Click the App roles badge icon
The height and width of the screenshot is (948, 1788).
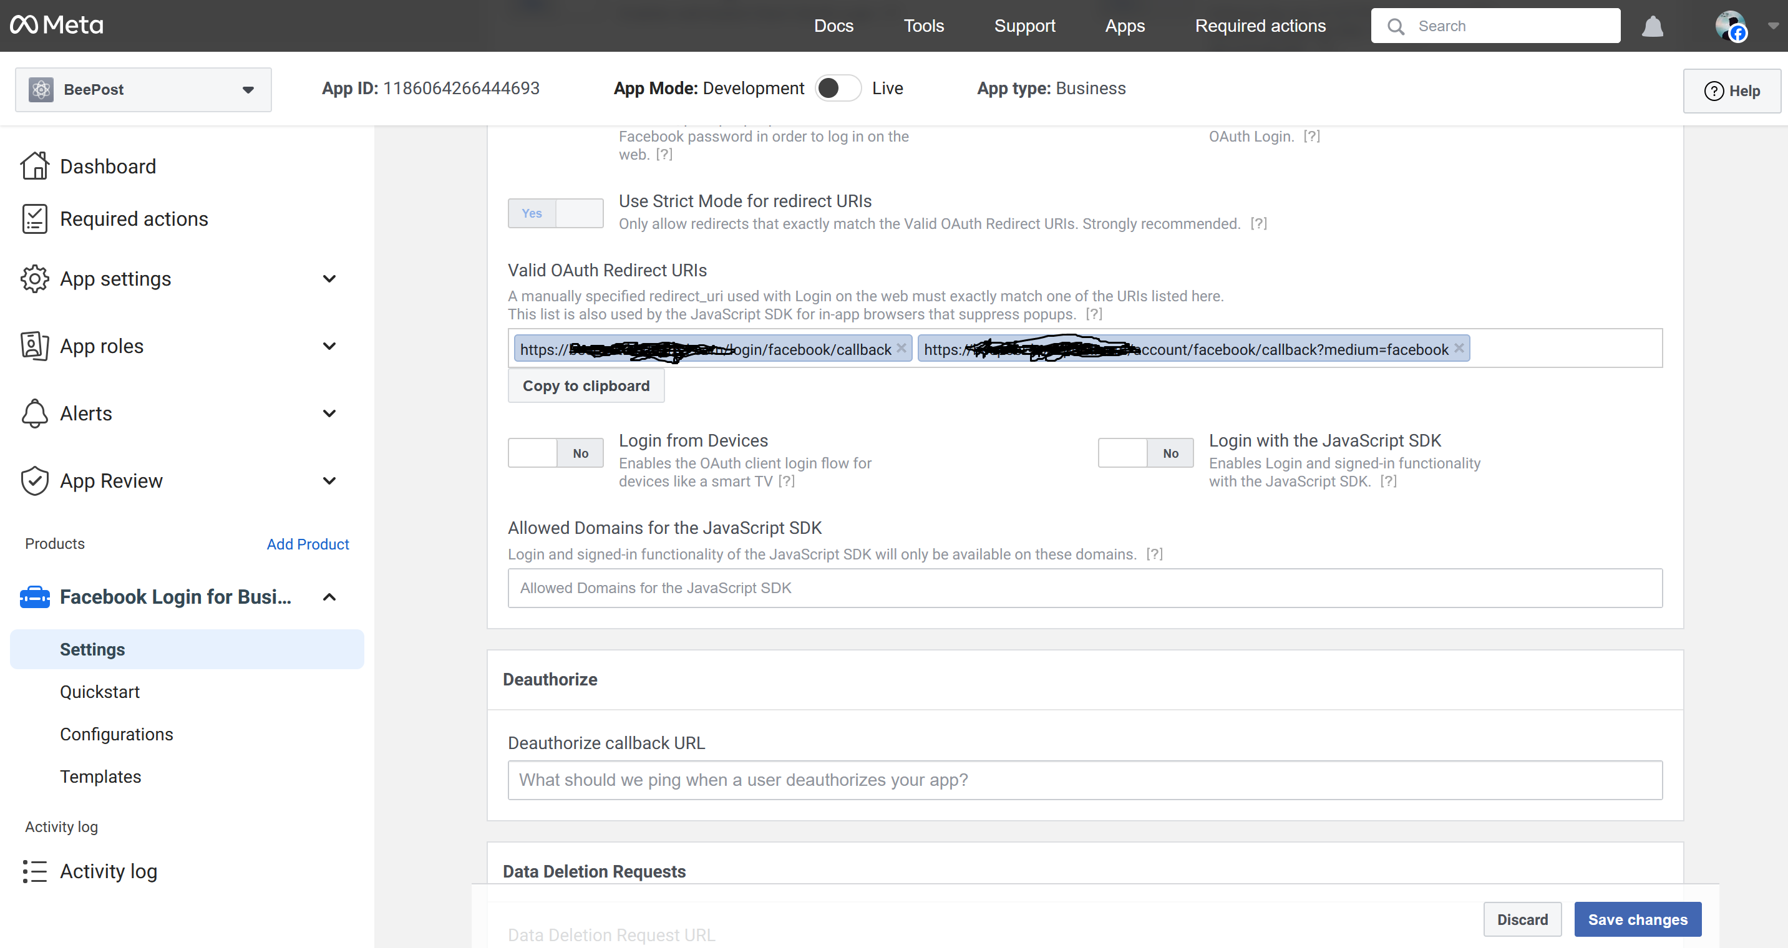click(35, 346)
